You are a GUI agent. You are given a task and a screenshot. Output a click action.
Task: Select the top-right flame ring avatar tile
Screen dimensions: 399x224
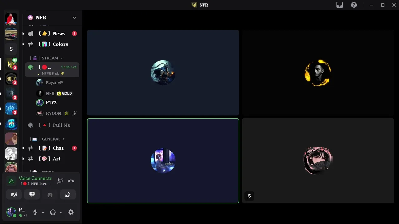(318, 73)
